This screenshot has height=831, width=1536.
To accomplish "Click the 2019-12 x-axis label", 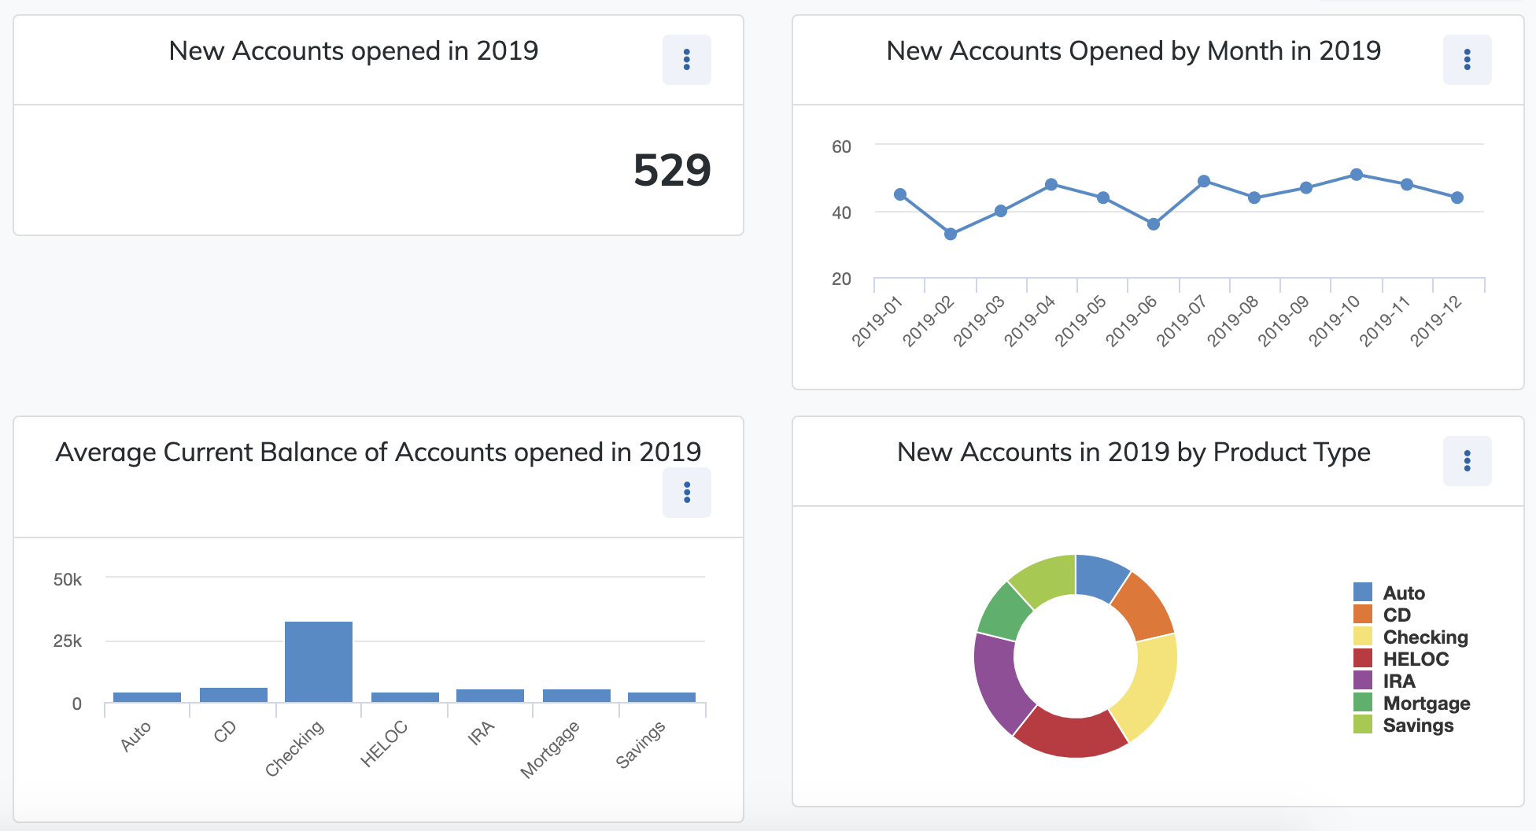I will pos(1435,321).
